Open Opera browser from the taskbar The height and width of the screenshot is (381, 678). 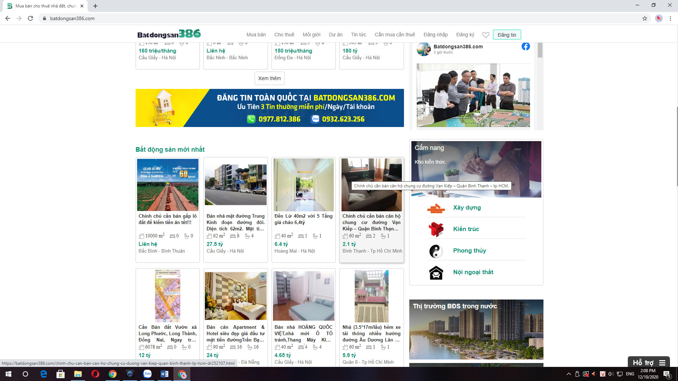[95, 374]
